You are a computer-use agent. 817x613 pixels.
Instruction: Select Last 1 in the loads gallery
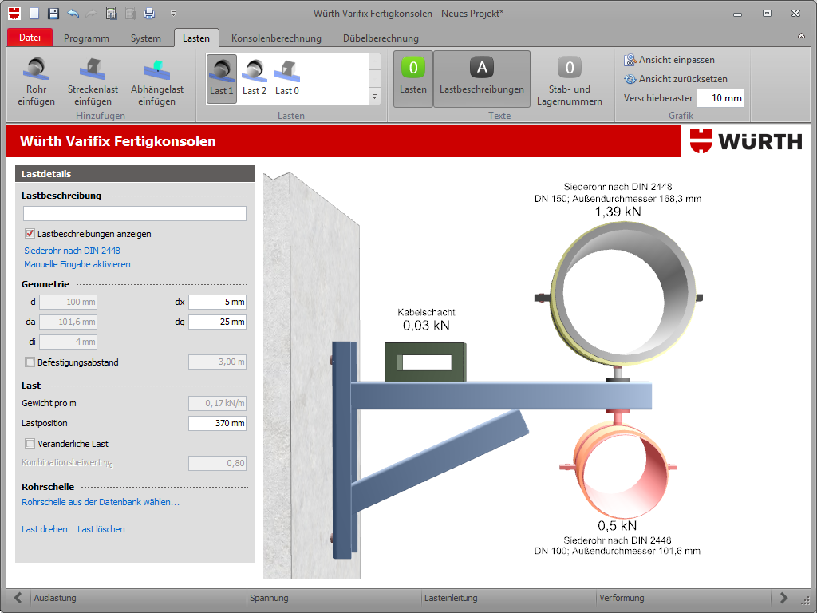point(222,78)
